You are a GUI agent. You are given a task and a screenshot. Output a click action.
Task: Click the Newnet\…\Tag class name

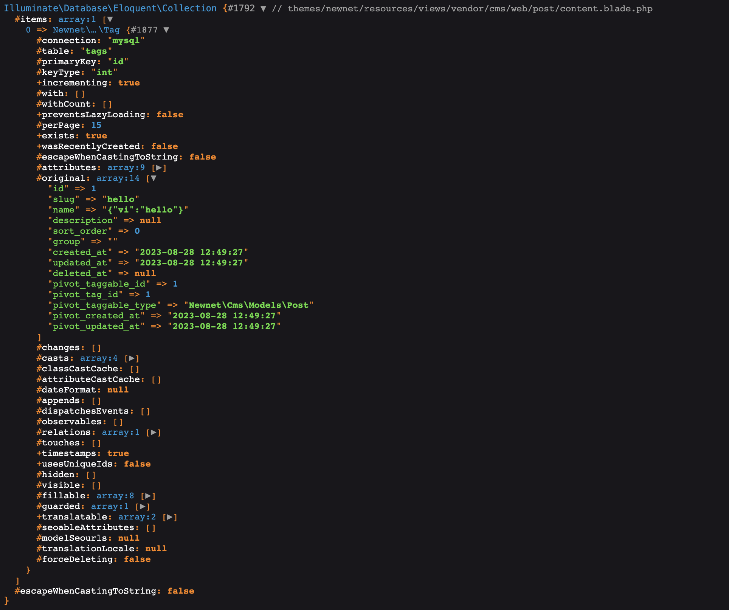tap(86, 30)
